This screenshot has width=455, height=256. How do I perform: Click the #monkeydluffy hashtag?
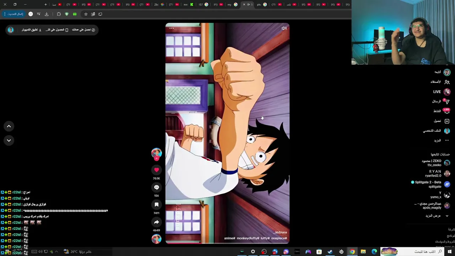pyautogui.click(x=248, y=238)
